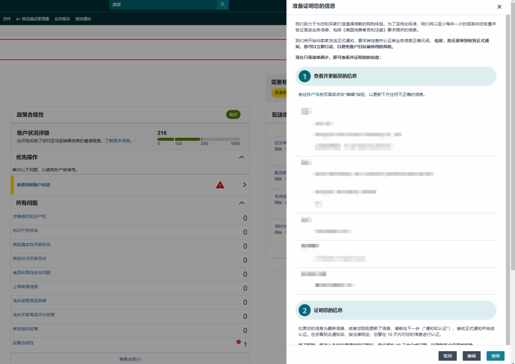Open the 绩效通知 menu
The height and width of the screenshot is (364, 515).
(x=83, y=19)
